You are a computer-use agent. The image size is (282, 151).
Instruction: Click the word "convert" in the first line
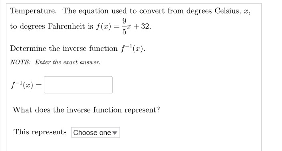[152, 11]
